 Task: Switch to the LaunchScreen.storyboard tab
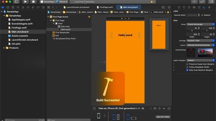tap(76, 7)
